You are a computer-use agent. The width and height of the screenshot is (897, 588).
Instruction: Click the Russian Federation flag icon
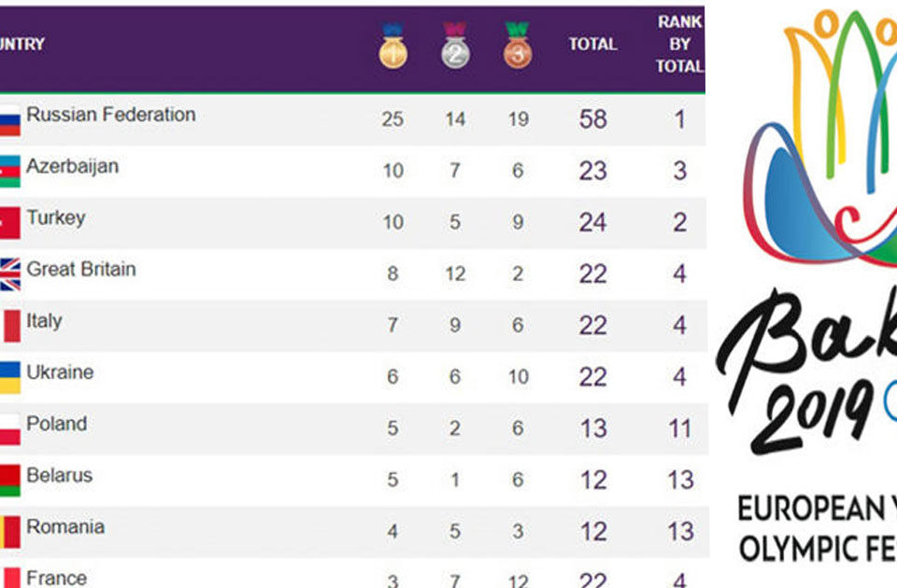pyautogui.click(x=9, y=120)
